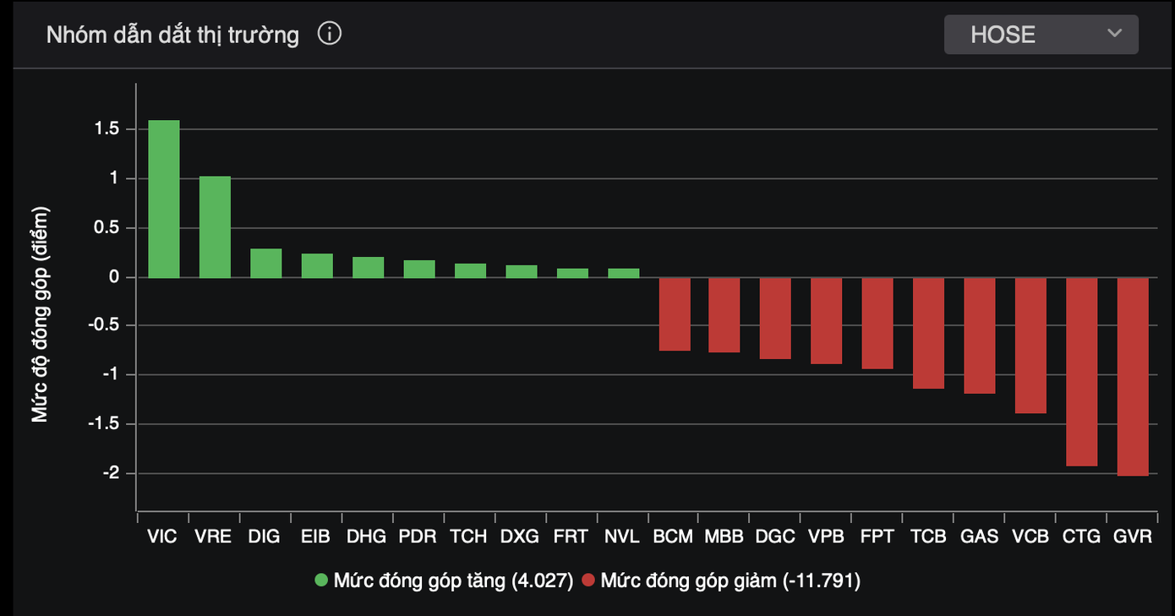
Task: Click the VCB red bar
Action: pos(1030,346)
